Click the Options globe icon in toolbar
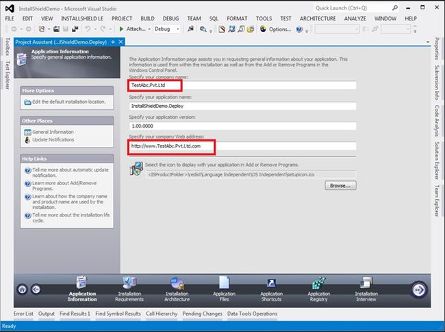This screenshot has width=445, height=332. pyautogui.click(x=263, y=29)
